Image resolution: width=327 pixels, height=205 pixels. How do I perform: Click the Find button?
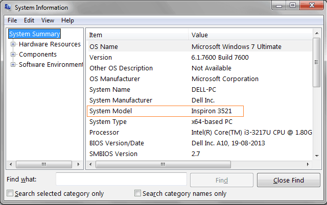point(222,180)
